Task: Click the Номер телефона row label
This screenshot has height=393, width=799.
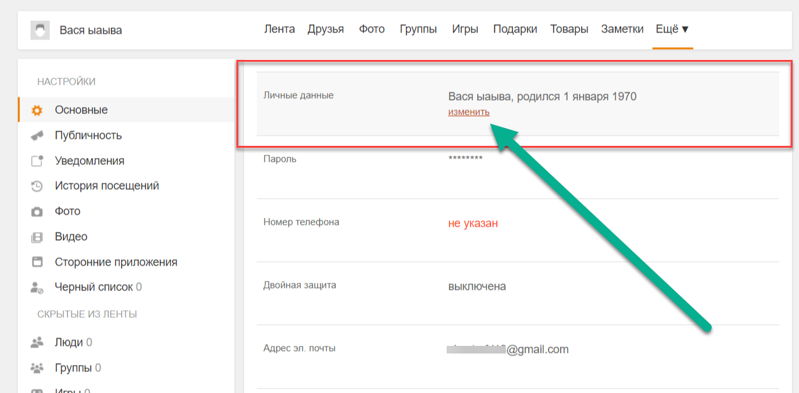Action: point(301,222)
